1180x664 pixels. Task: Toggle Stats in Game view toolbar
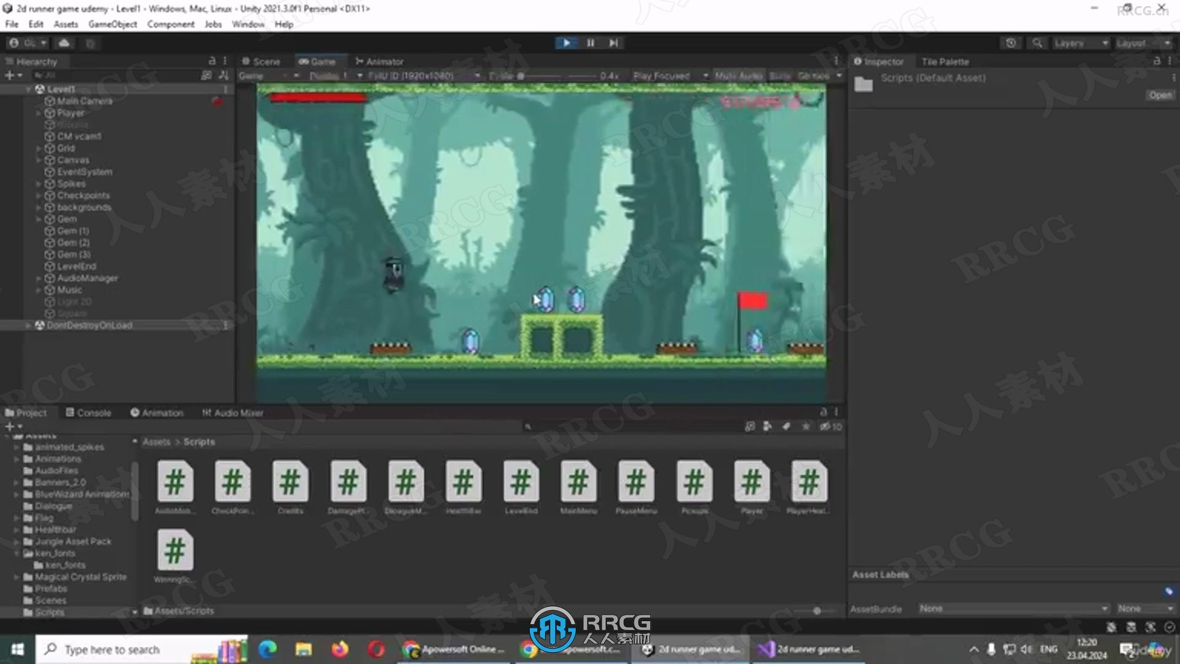coord(780,76)
